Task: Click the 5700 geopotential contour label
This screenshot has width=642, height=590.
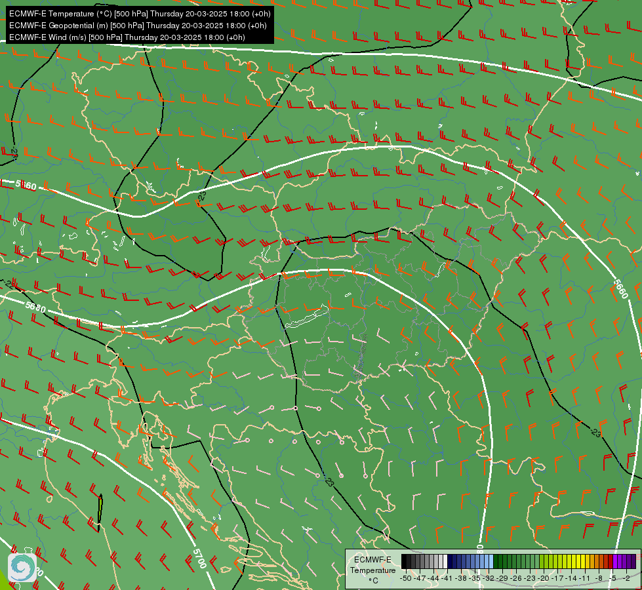Action: coord(199,559)
